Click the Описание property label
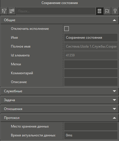This screenshot has height=141, width=119. click(x=19, y=82)
